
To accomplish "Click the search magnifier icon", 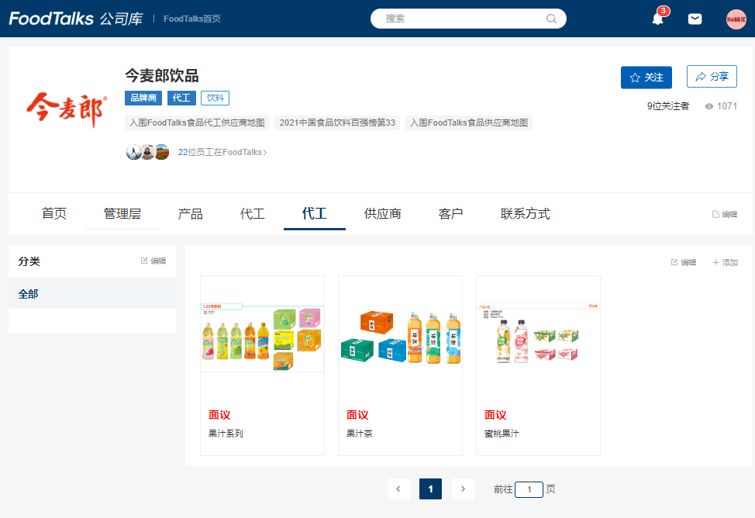I will (x=551, y=19).
